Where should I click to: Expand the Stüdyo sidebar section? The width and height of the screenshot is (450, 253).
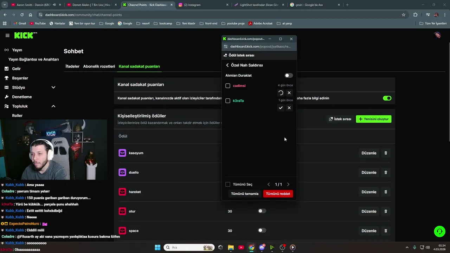point(30,87)
